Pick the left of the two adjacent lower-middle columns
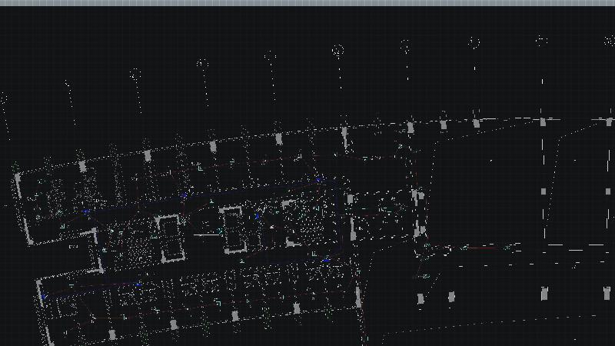This screenshot has height=346, width=615. 421,298
